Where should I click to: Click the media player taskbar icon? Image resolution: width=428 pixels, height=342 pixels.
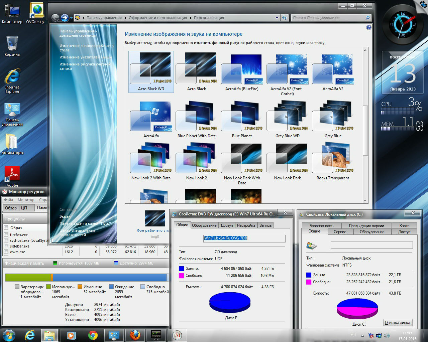click(x=71, y=335)
